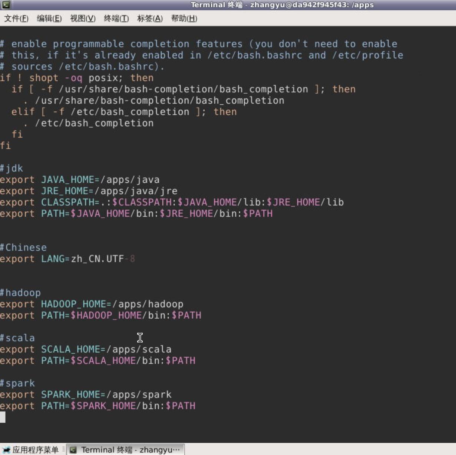
Task: Click the SPARK_HOME=/apps/spark export line
Action: [x=86, y=394]
